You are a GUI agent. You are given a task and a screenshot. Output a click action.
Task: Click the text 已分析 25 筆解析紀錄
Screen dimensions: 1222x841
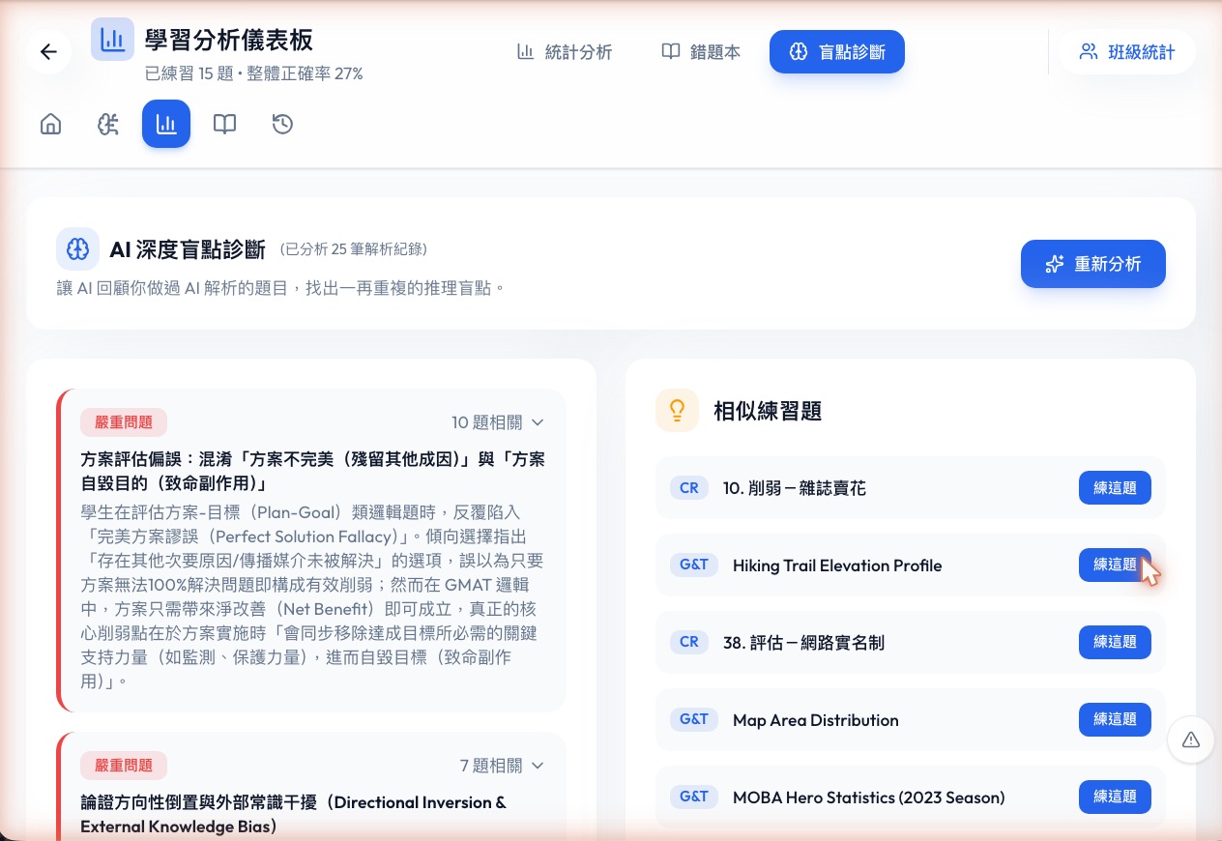click(354, 250)
